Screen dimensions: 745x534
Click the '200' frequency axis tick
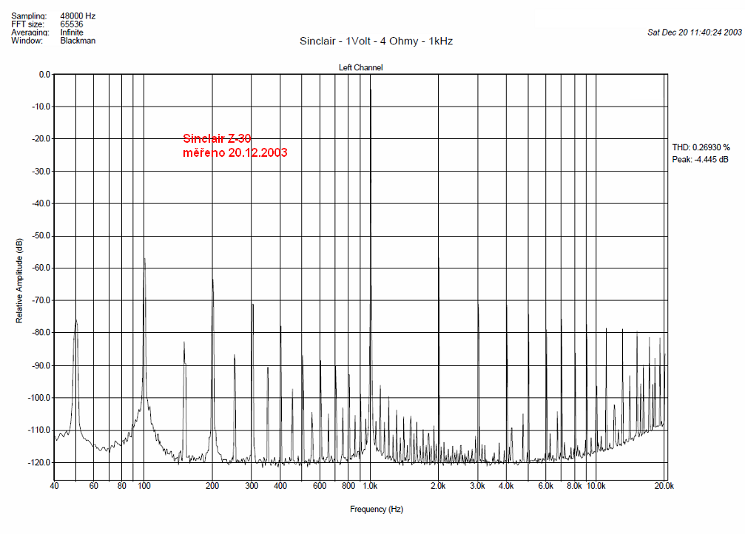pos(212,486)
